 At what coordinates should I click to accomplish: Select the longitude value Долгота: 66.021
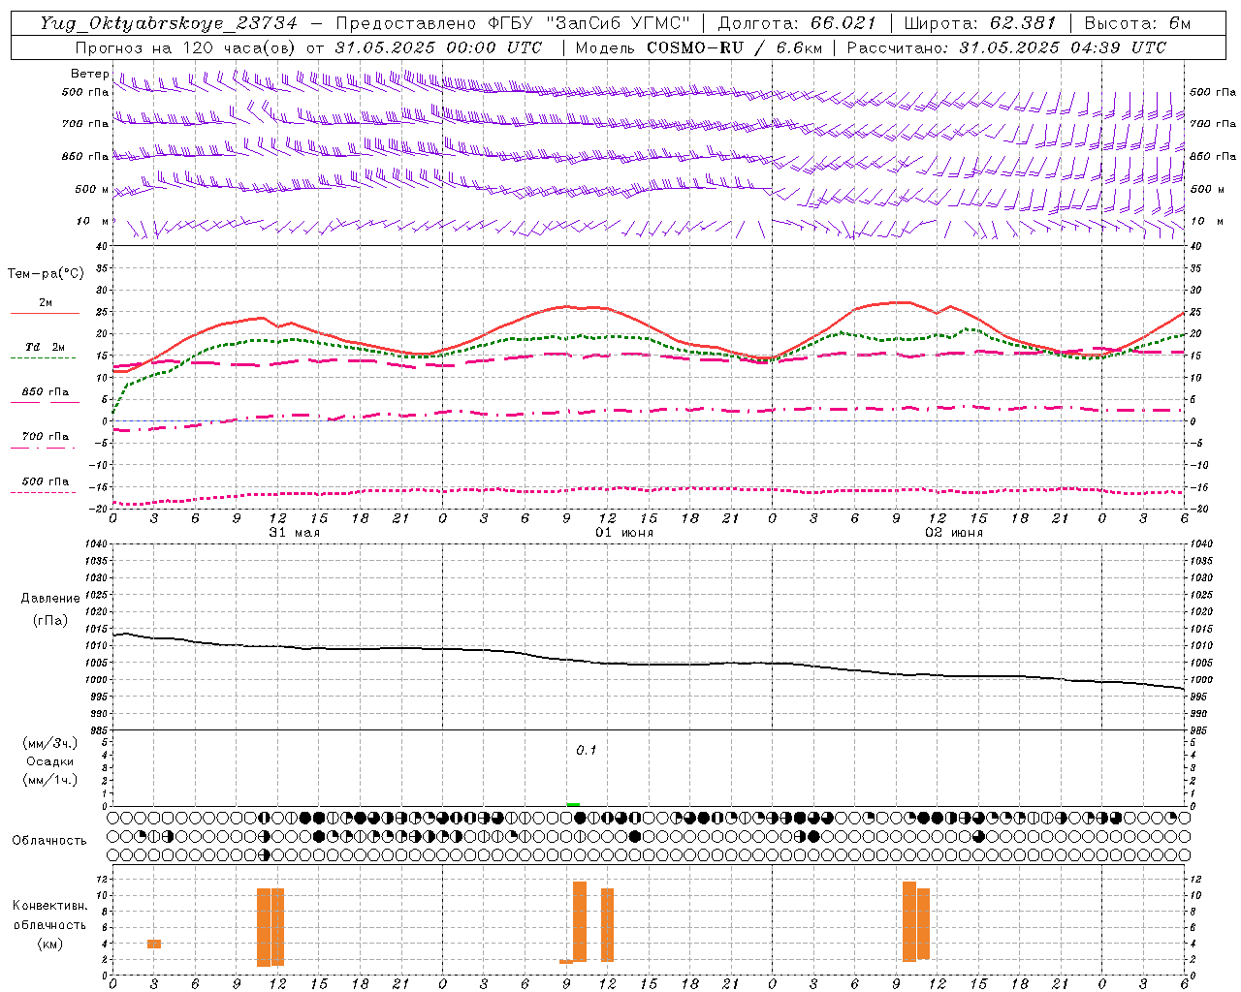coord(797,23)
